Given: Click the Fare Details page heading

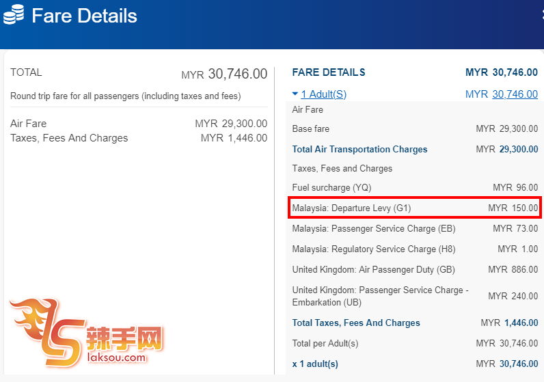Looking at the screenshot, I should (x=84, y=16).
